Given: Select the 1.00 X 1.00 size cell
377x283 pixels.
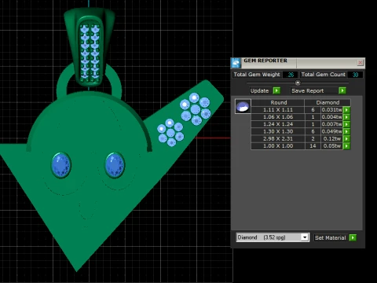Looking at the screenshot, I should (x=278, y=146).
